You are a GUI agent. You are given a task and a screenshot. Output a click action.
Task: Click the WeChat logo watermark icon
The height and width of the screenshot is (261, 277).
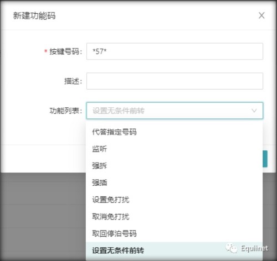231,248
